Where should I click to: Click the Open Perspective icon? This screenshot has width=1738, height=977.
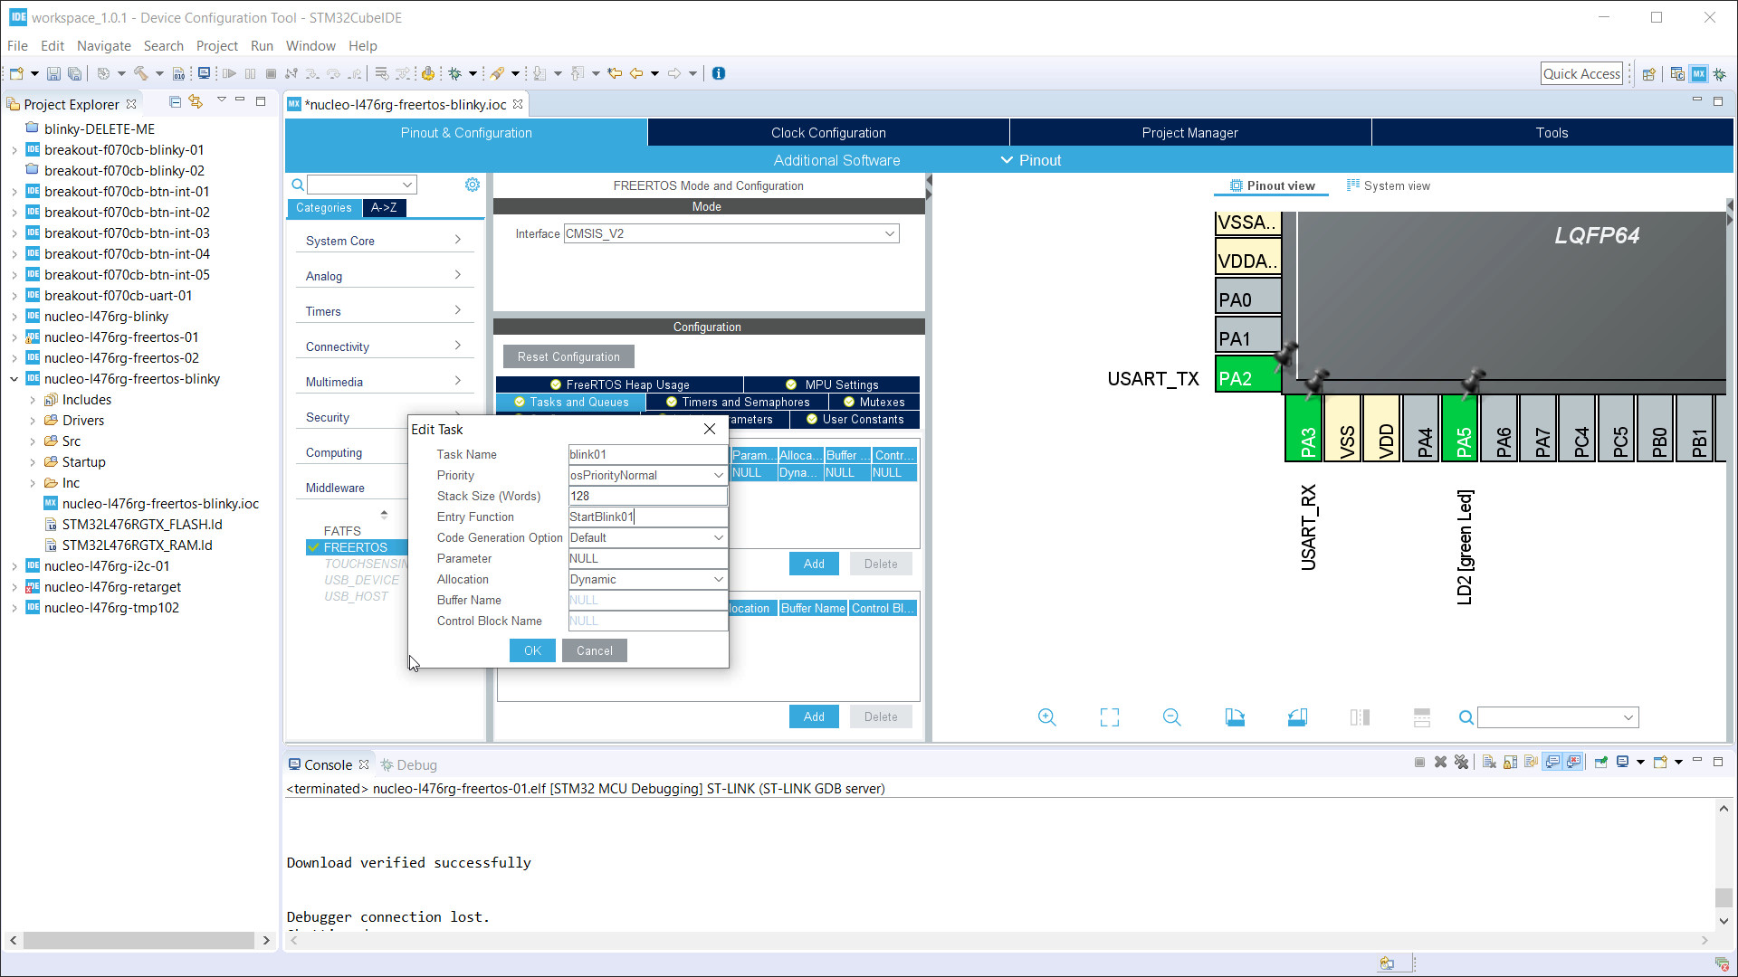1649,74
